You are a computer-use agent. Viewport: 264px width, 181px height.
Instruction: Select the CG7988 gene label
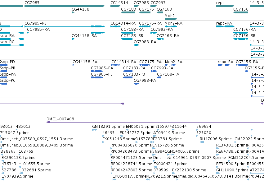tap(141, 3)
